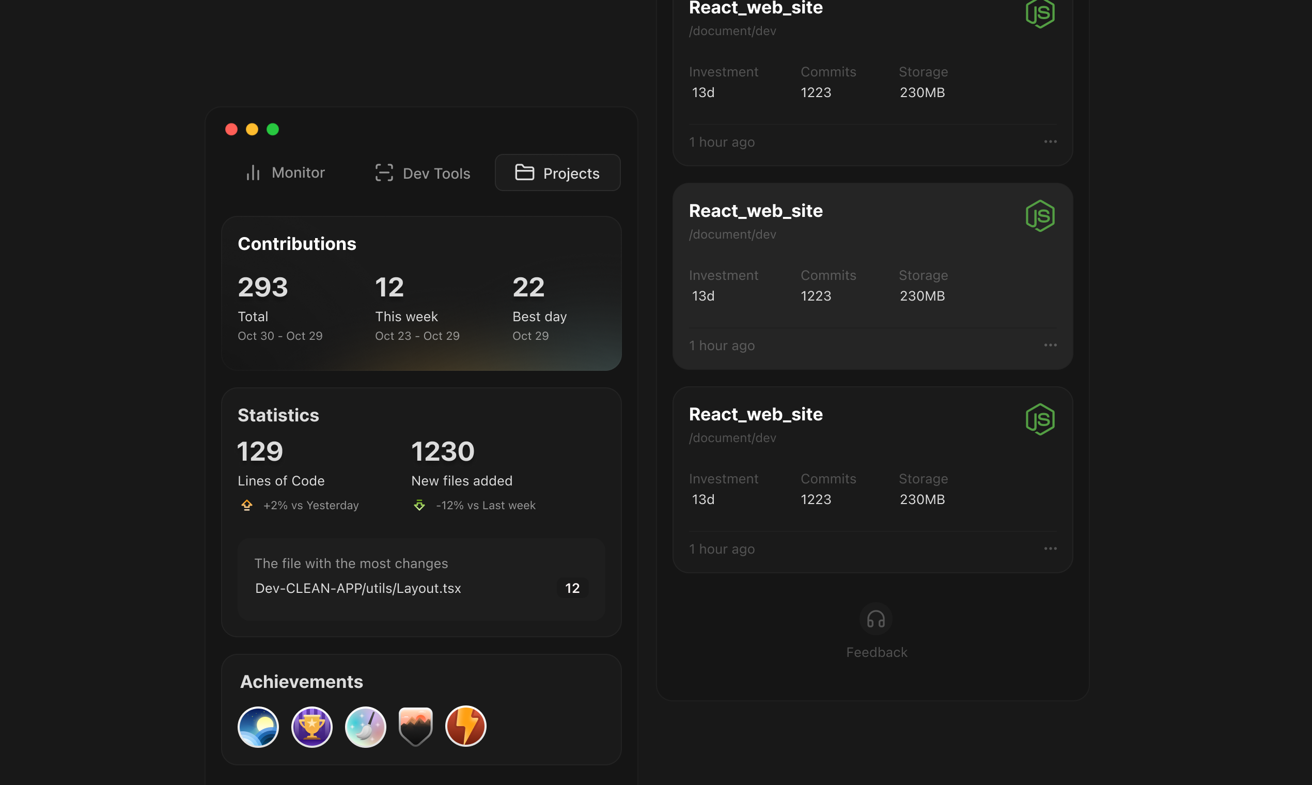Click the Feedback headphones icon
The image size is (1312, 785).
[x=876, y=619]
